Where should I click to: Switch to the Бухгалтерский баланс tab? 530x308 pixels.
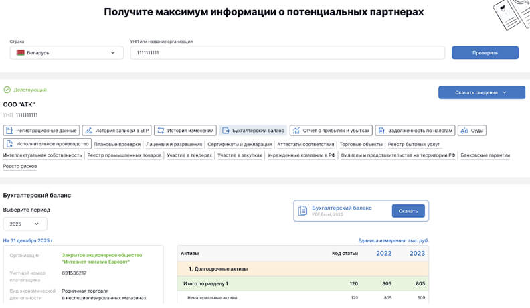(x=253, y=131)
